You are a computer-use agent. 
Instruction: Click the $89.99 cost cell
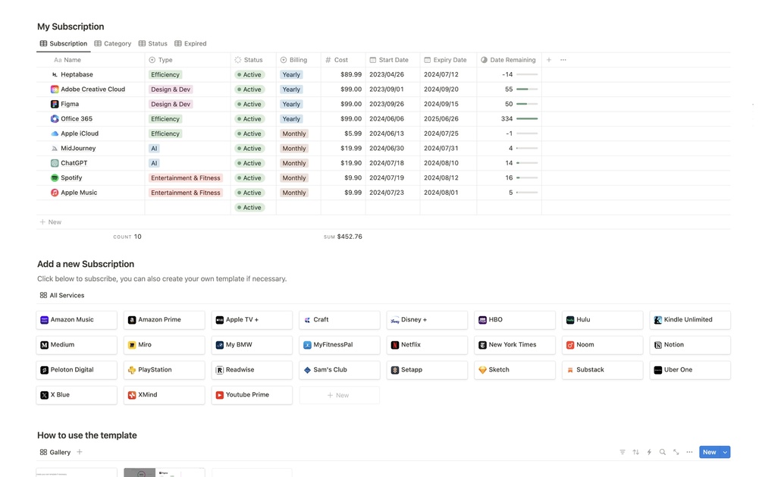[x=343, y=75]
